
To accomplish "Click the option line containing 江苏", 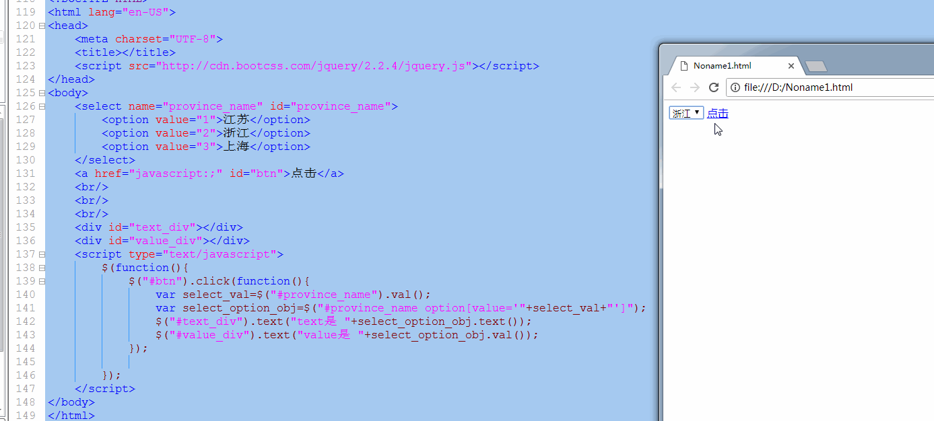I will coord(206,120).
